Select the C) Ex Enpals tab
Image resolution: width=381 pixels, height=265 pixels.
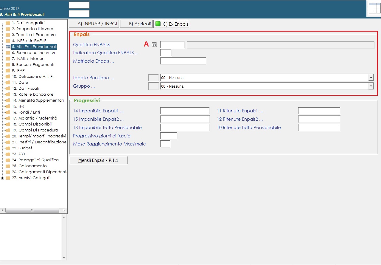[x=172, y=24]
